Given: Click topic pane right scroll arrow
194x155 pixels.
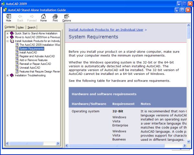Looking at the screenshot, I should 185,146.
